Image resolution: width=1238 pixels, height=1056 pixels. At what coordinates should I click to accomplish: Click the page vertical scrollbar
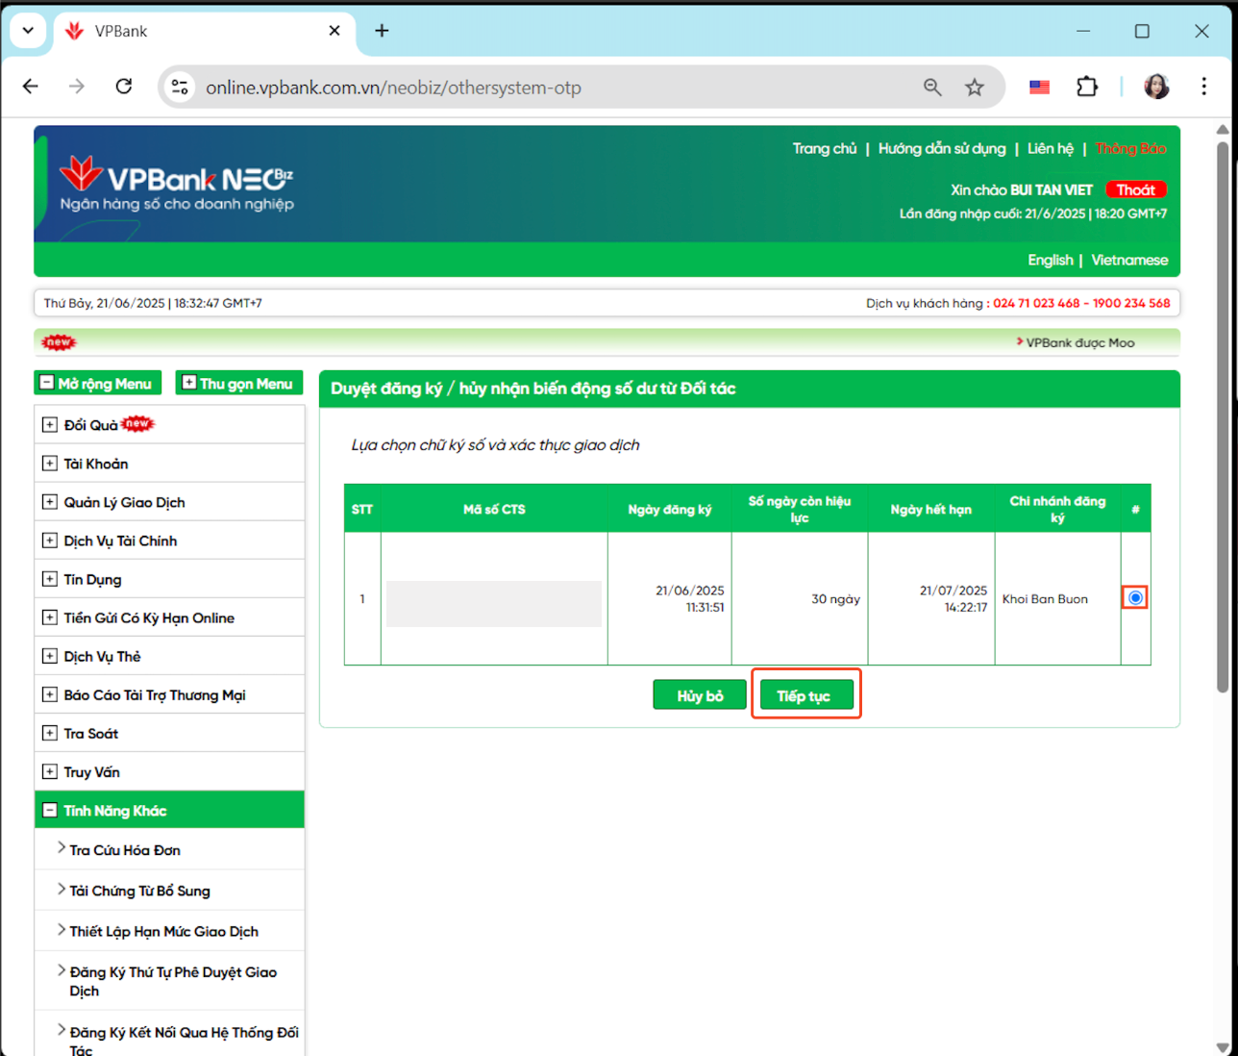point(1223,414)
